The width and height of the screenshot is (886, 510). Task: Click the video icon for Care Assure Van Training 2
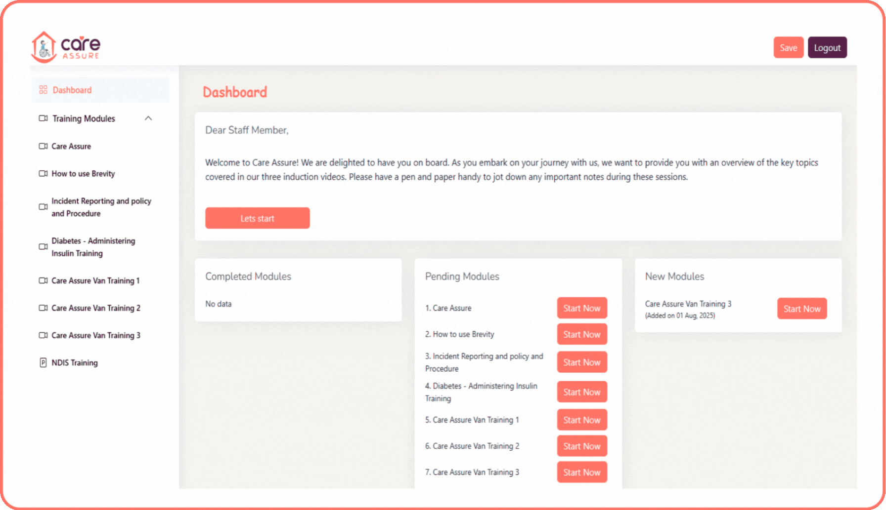pos(43,308)
